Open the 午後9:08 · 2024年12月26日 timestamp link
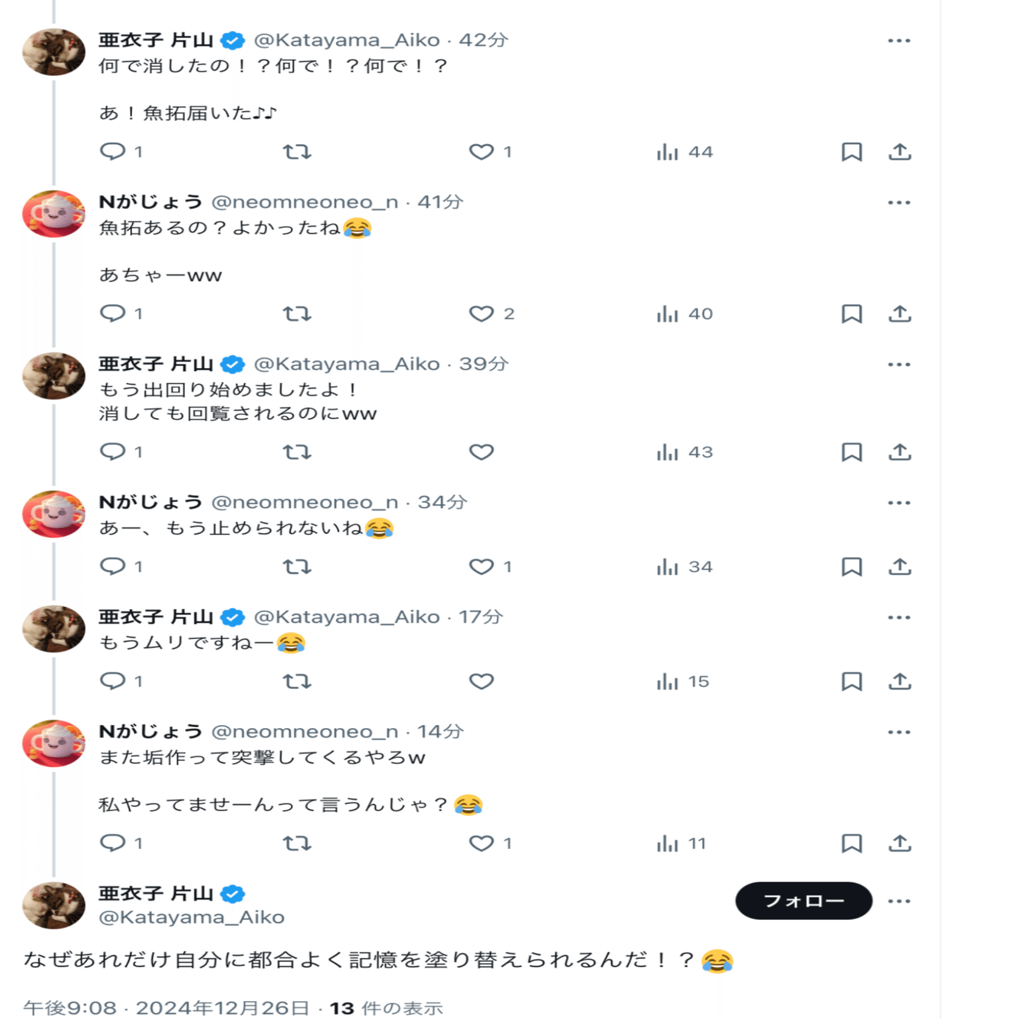 pyautogui.click(x=166, y=1008)
